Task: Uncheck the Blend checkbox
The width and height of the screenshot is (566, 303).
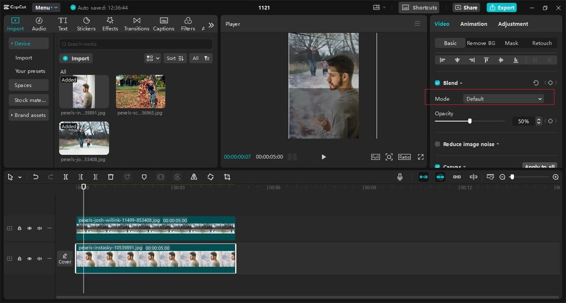Action: (x=437, y=83)
